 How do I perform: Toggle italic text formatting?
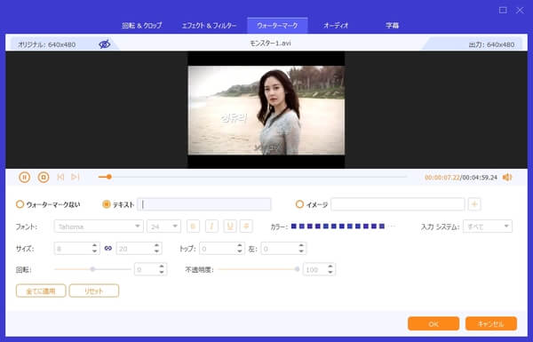tap(211, 226)
